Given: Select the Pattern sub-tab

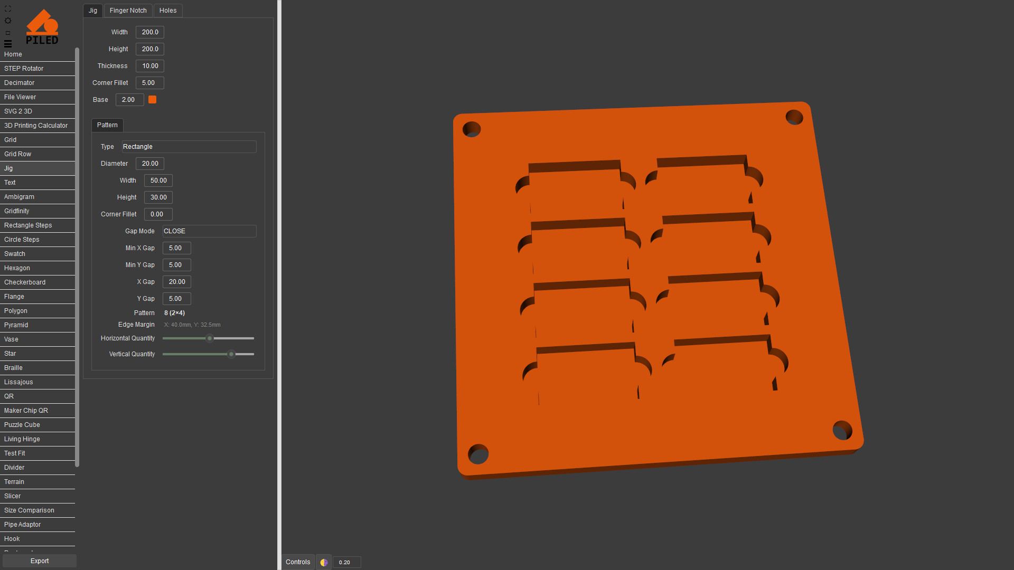Looking at the screenshot, I should (107, 125).
